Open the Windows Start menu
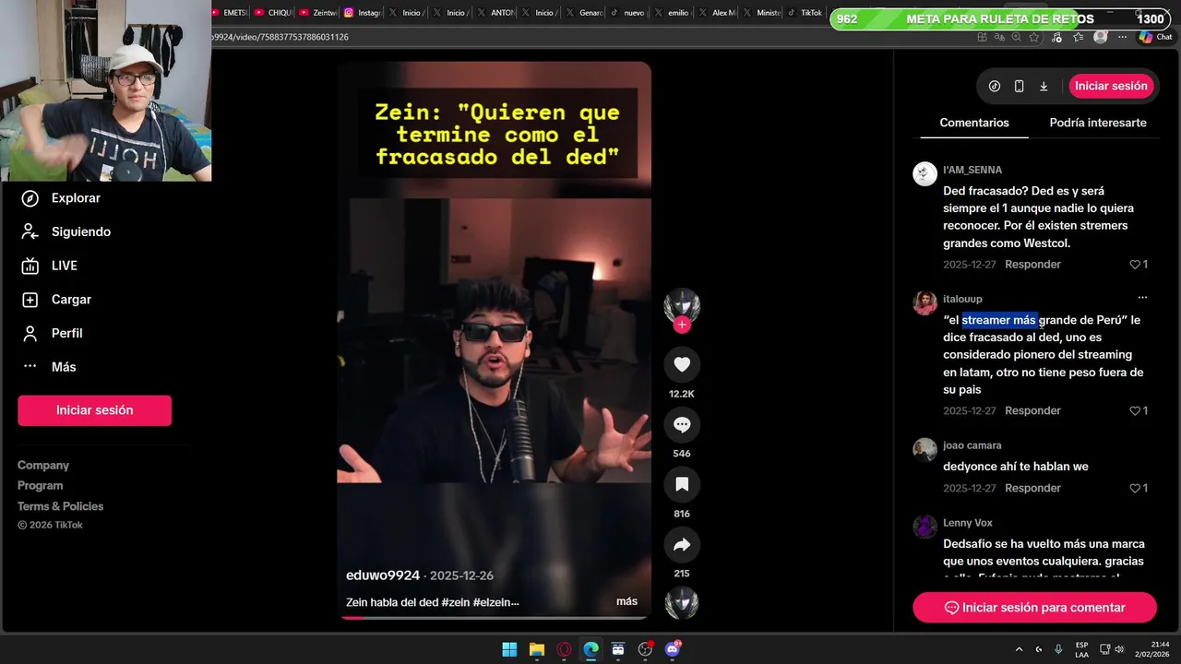 (x=509, y=649)
